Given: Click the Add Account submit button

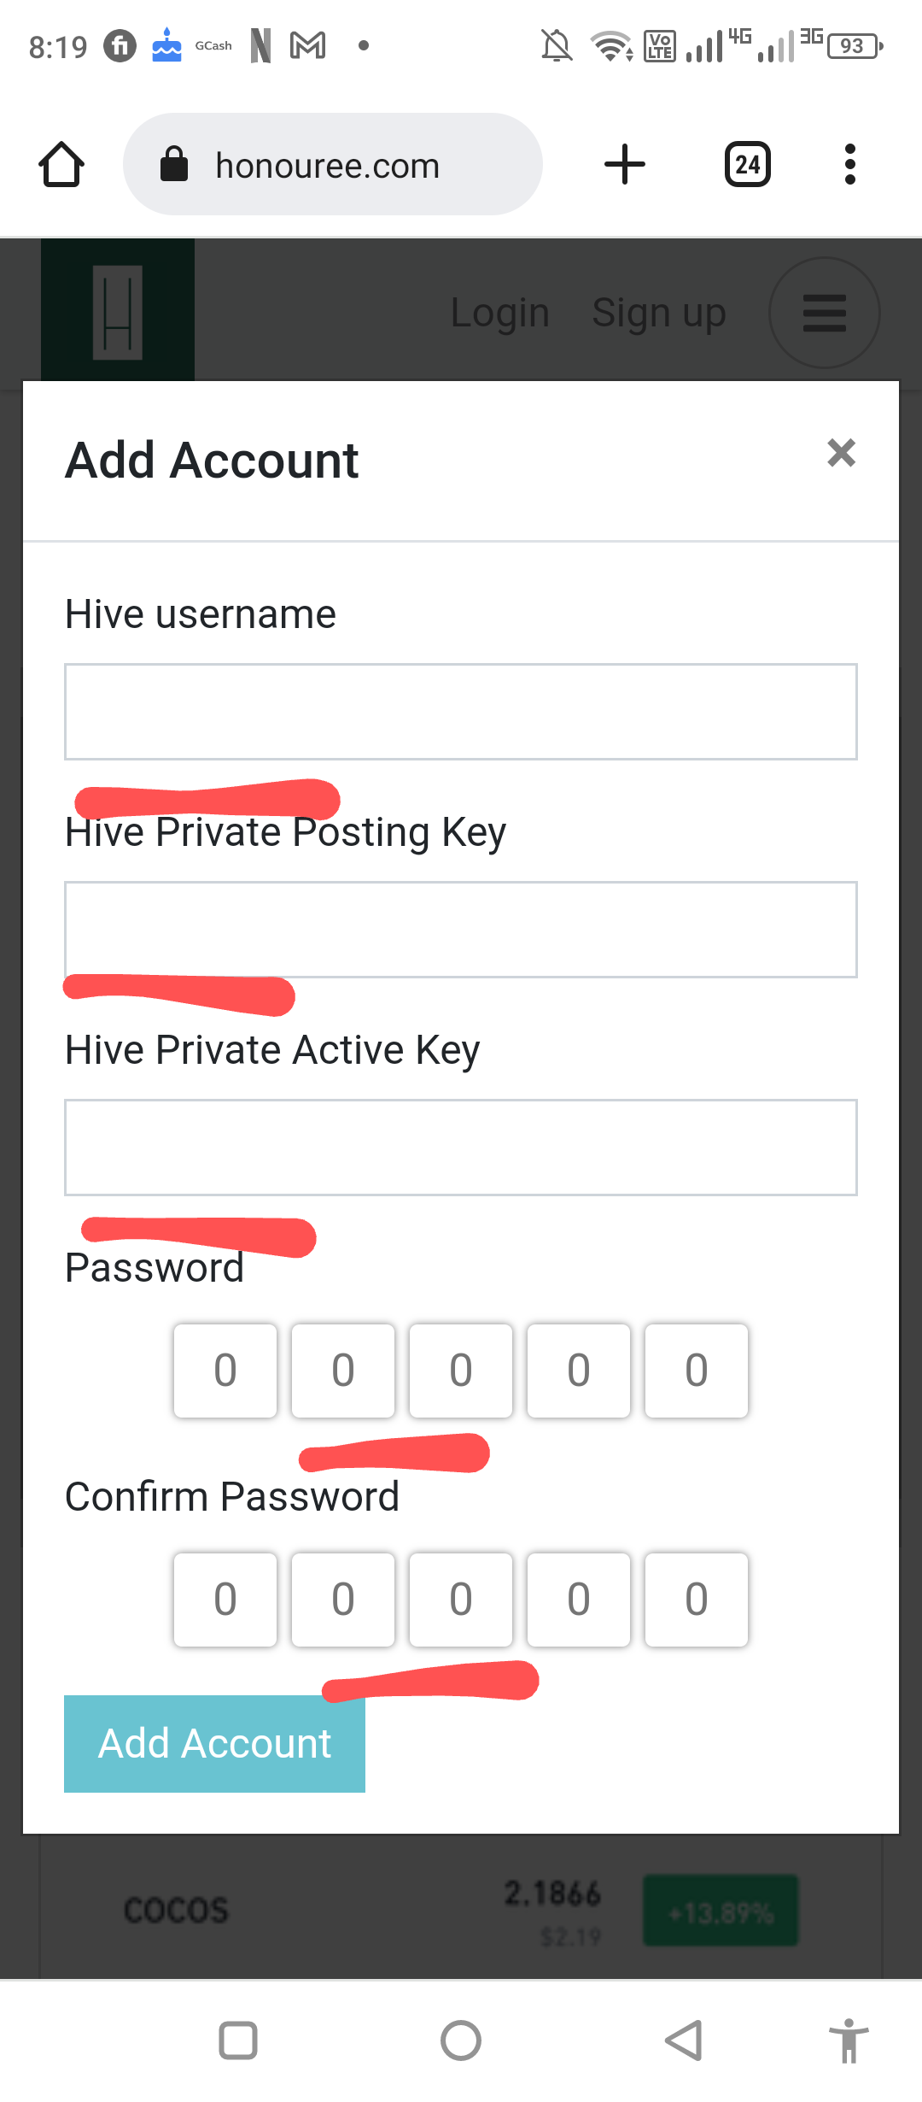Looking at the screenshot, I should point(214,1744).
